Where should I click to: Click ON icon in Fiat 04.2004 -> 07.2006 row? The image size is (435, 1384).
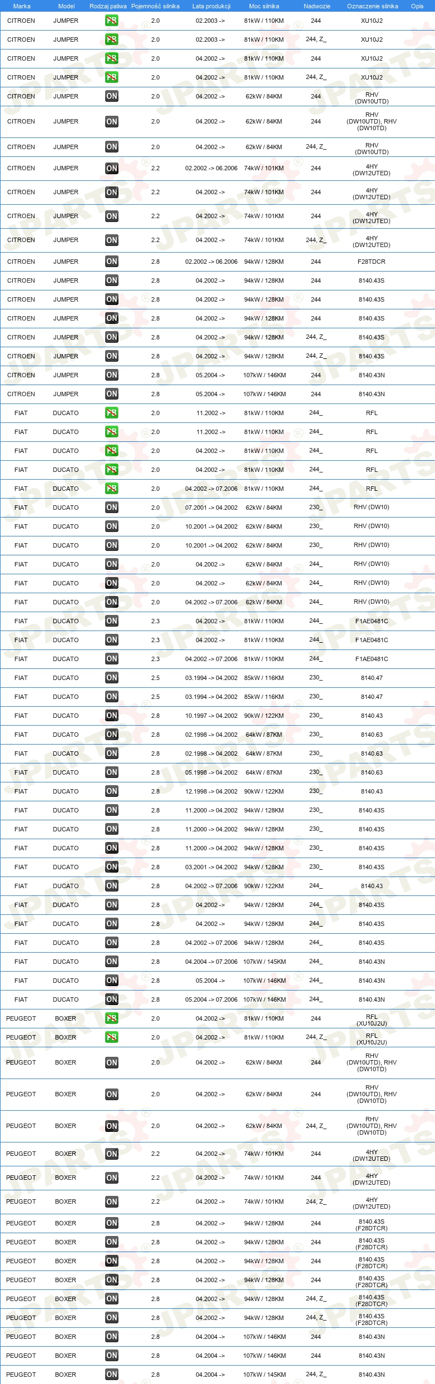point(112,962)
